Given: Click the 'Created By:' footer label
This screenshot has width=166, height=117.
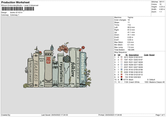Looking at the screenshot, I should [6, 115].
